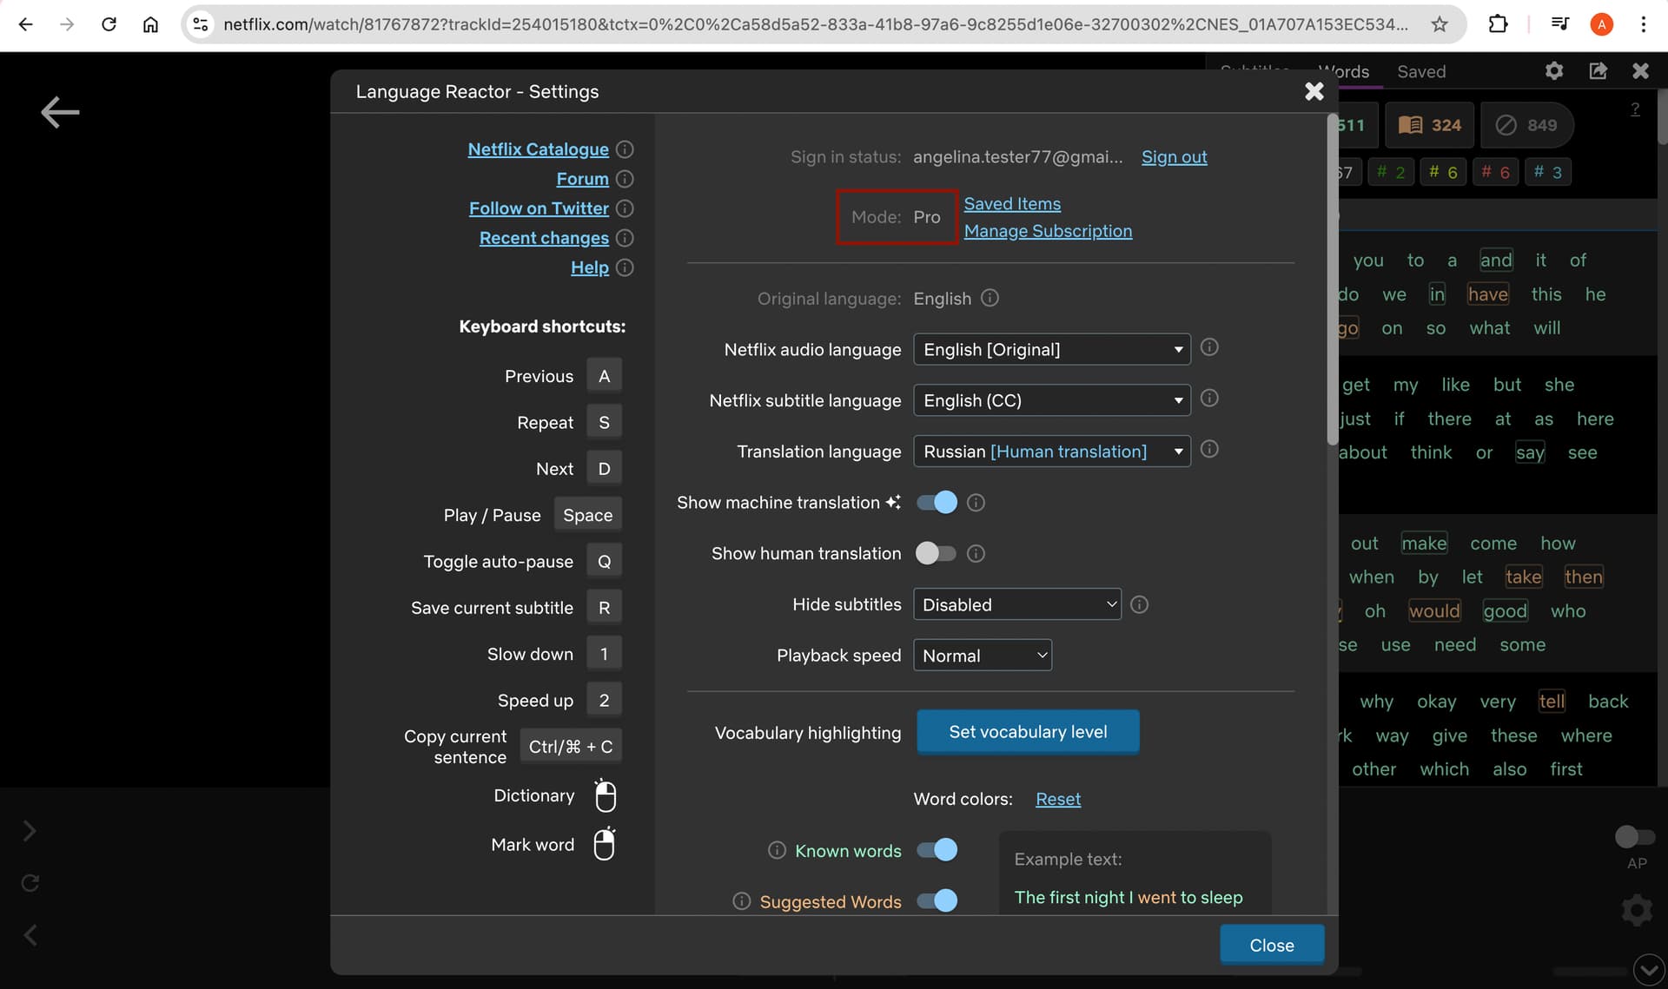This screenshot has width=1668, height=989.
Task: Open the Manage Subscription link
Action: pyautogui.click(x=1048, y=231)
